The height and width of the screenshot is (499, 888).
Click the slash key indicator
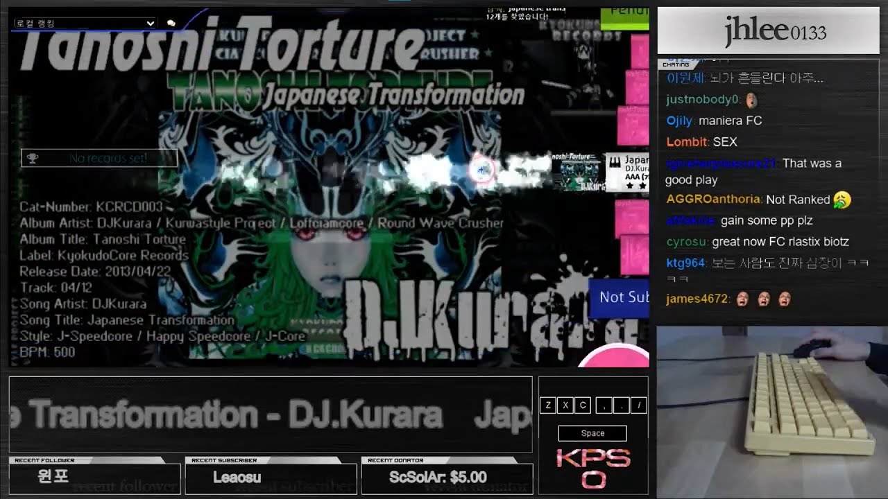click(639, 405)
